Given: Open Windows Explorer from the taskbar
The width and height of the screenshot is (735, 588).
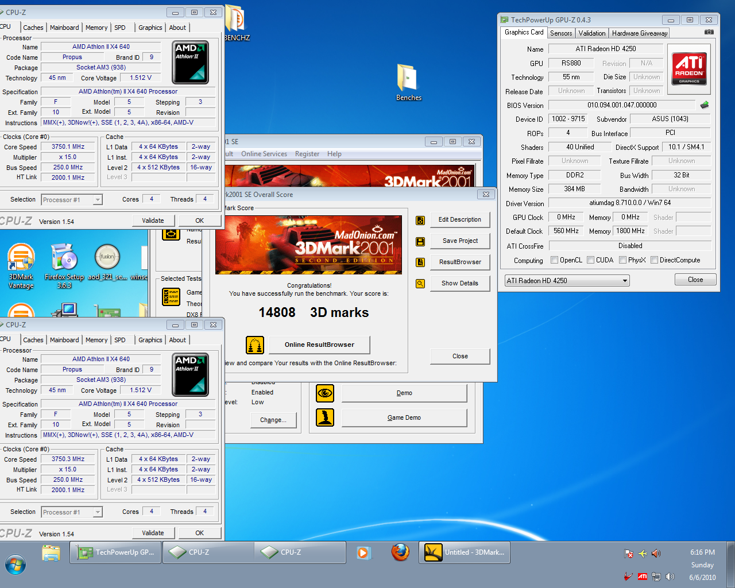Looking at the screenshot, I should (x=51, y=553).
